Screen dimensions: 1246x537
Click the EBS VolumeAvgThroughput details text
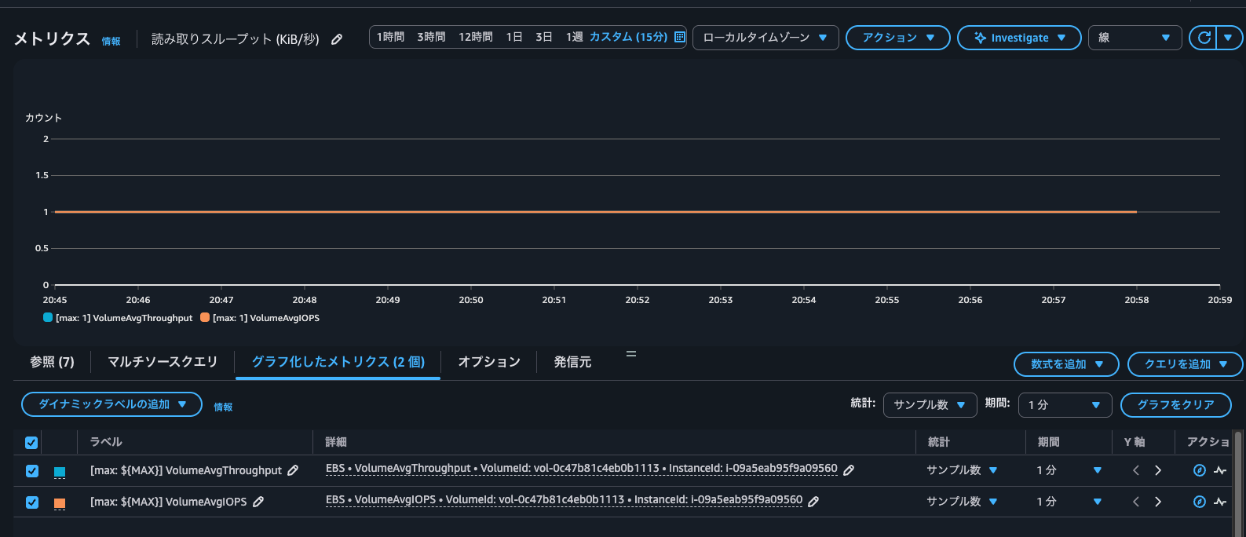tap(582, 469)
